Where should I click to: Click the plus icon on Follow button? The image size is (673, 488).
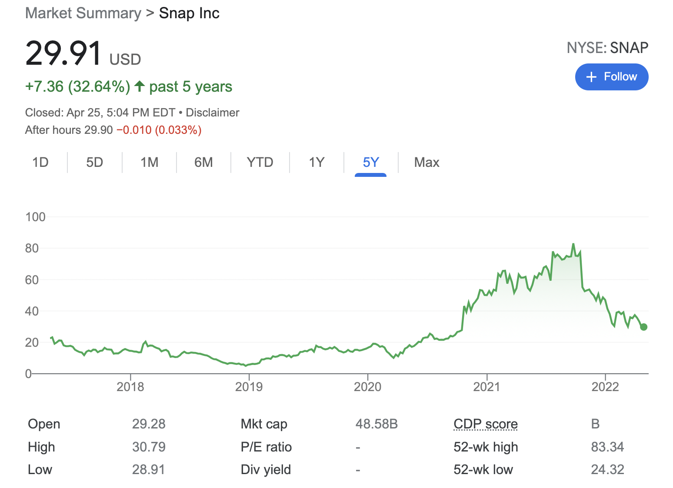591,77
